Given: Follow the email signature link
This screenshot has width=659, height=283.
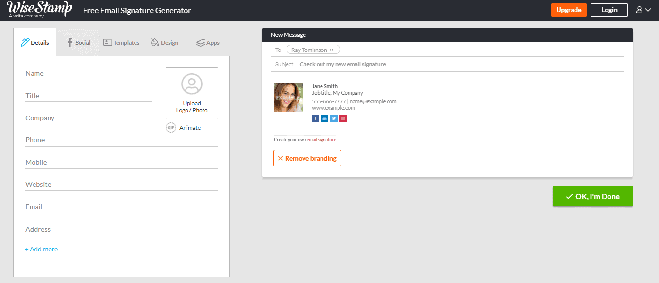Looking at the screenshot, I should point(321,140).
